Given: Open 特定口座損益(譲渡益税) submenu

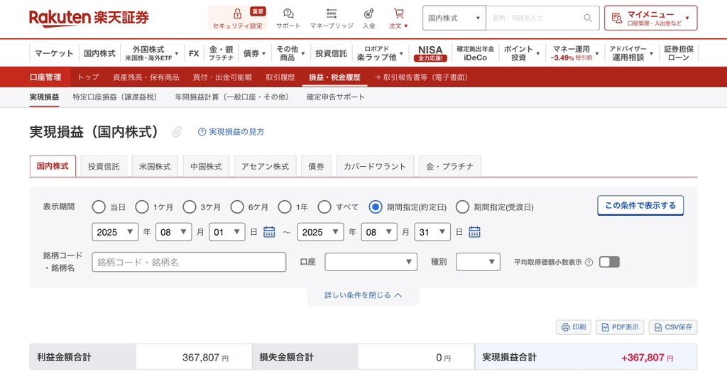Looking at the screenshot, I should click(x=114, y=97).
